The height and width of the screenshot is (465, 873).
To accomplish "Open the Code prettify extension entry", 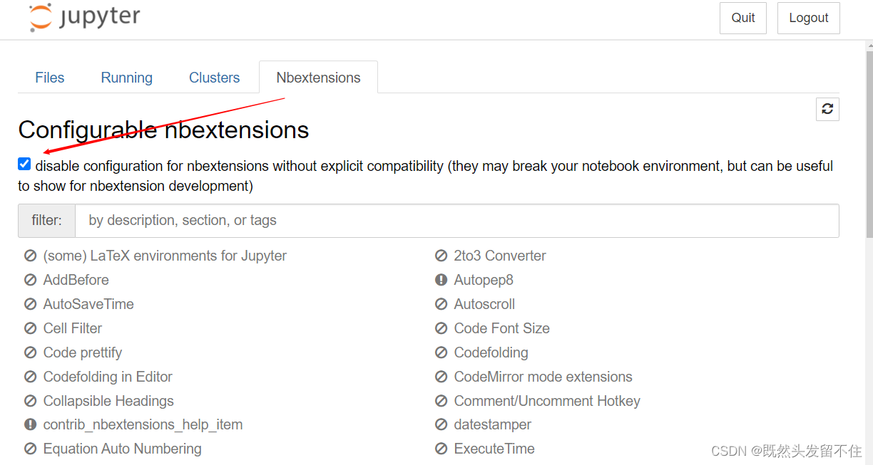I will tap(82, 352).
